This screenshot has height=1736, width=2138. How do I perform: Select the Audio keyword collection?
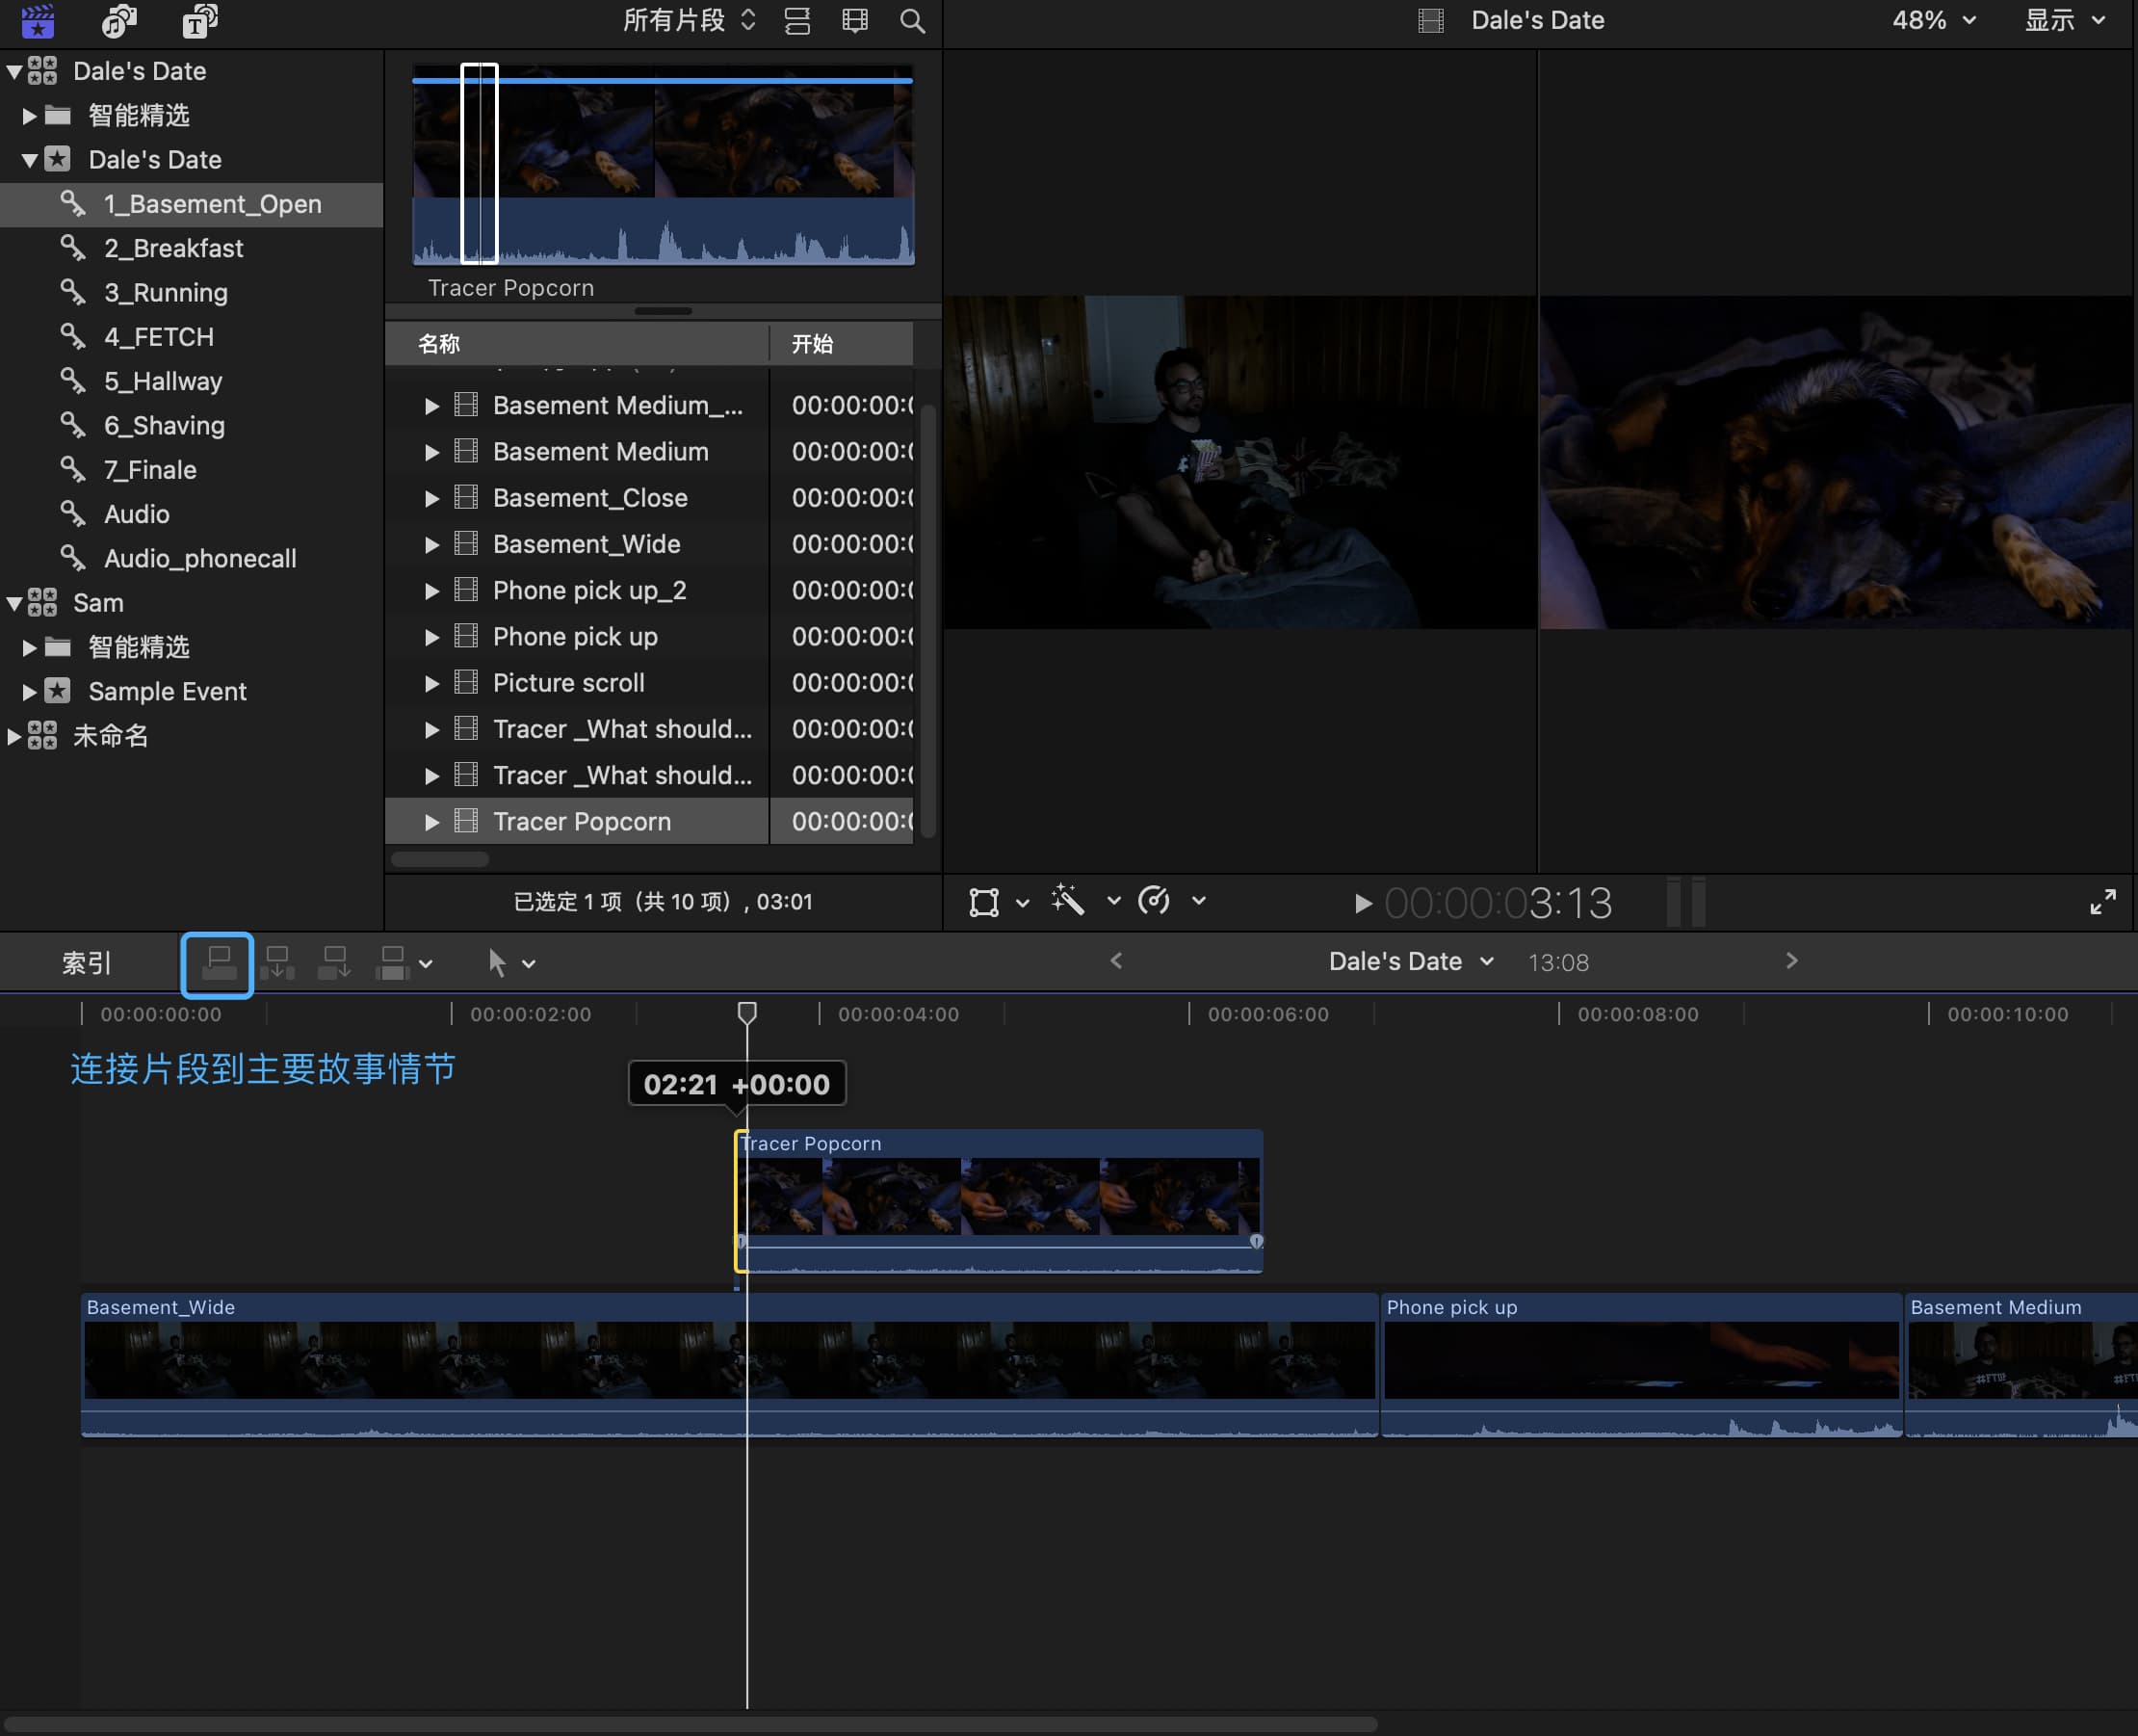click(192, 514)
